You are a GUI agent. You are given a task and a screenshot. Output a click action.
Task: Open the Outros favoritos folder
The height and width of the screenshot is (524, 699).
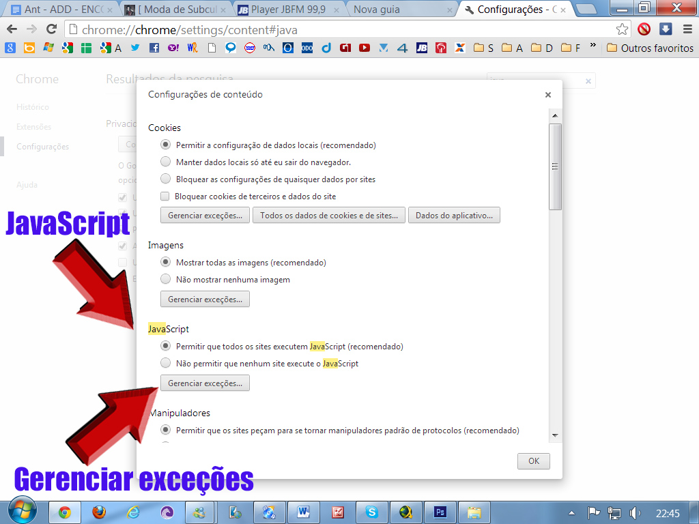pos(650,48)
